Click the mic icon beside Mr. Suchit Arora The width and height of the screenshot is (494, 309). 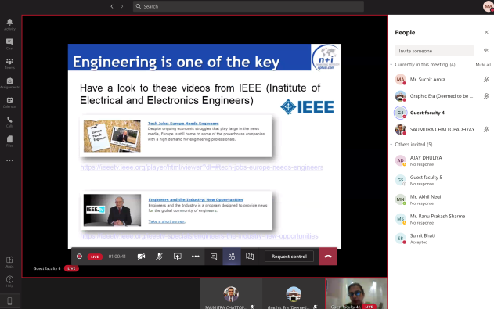tap(486, 79)
